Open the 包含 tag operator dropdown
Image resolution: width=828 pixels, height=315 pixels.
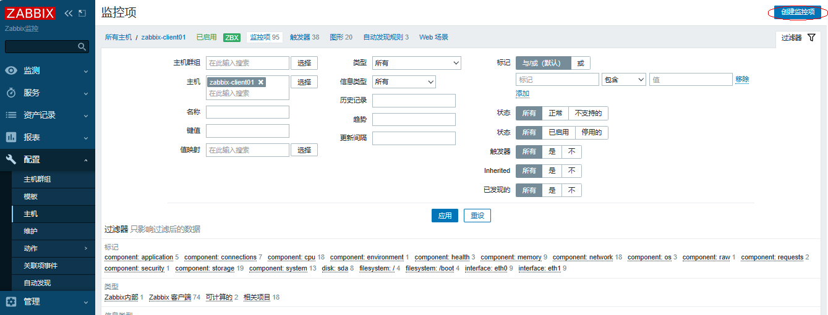tap(623, 80)
